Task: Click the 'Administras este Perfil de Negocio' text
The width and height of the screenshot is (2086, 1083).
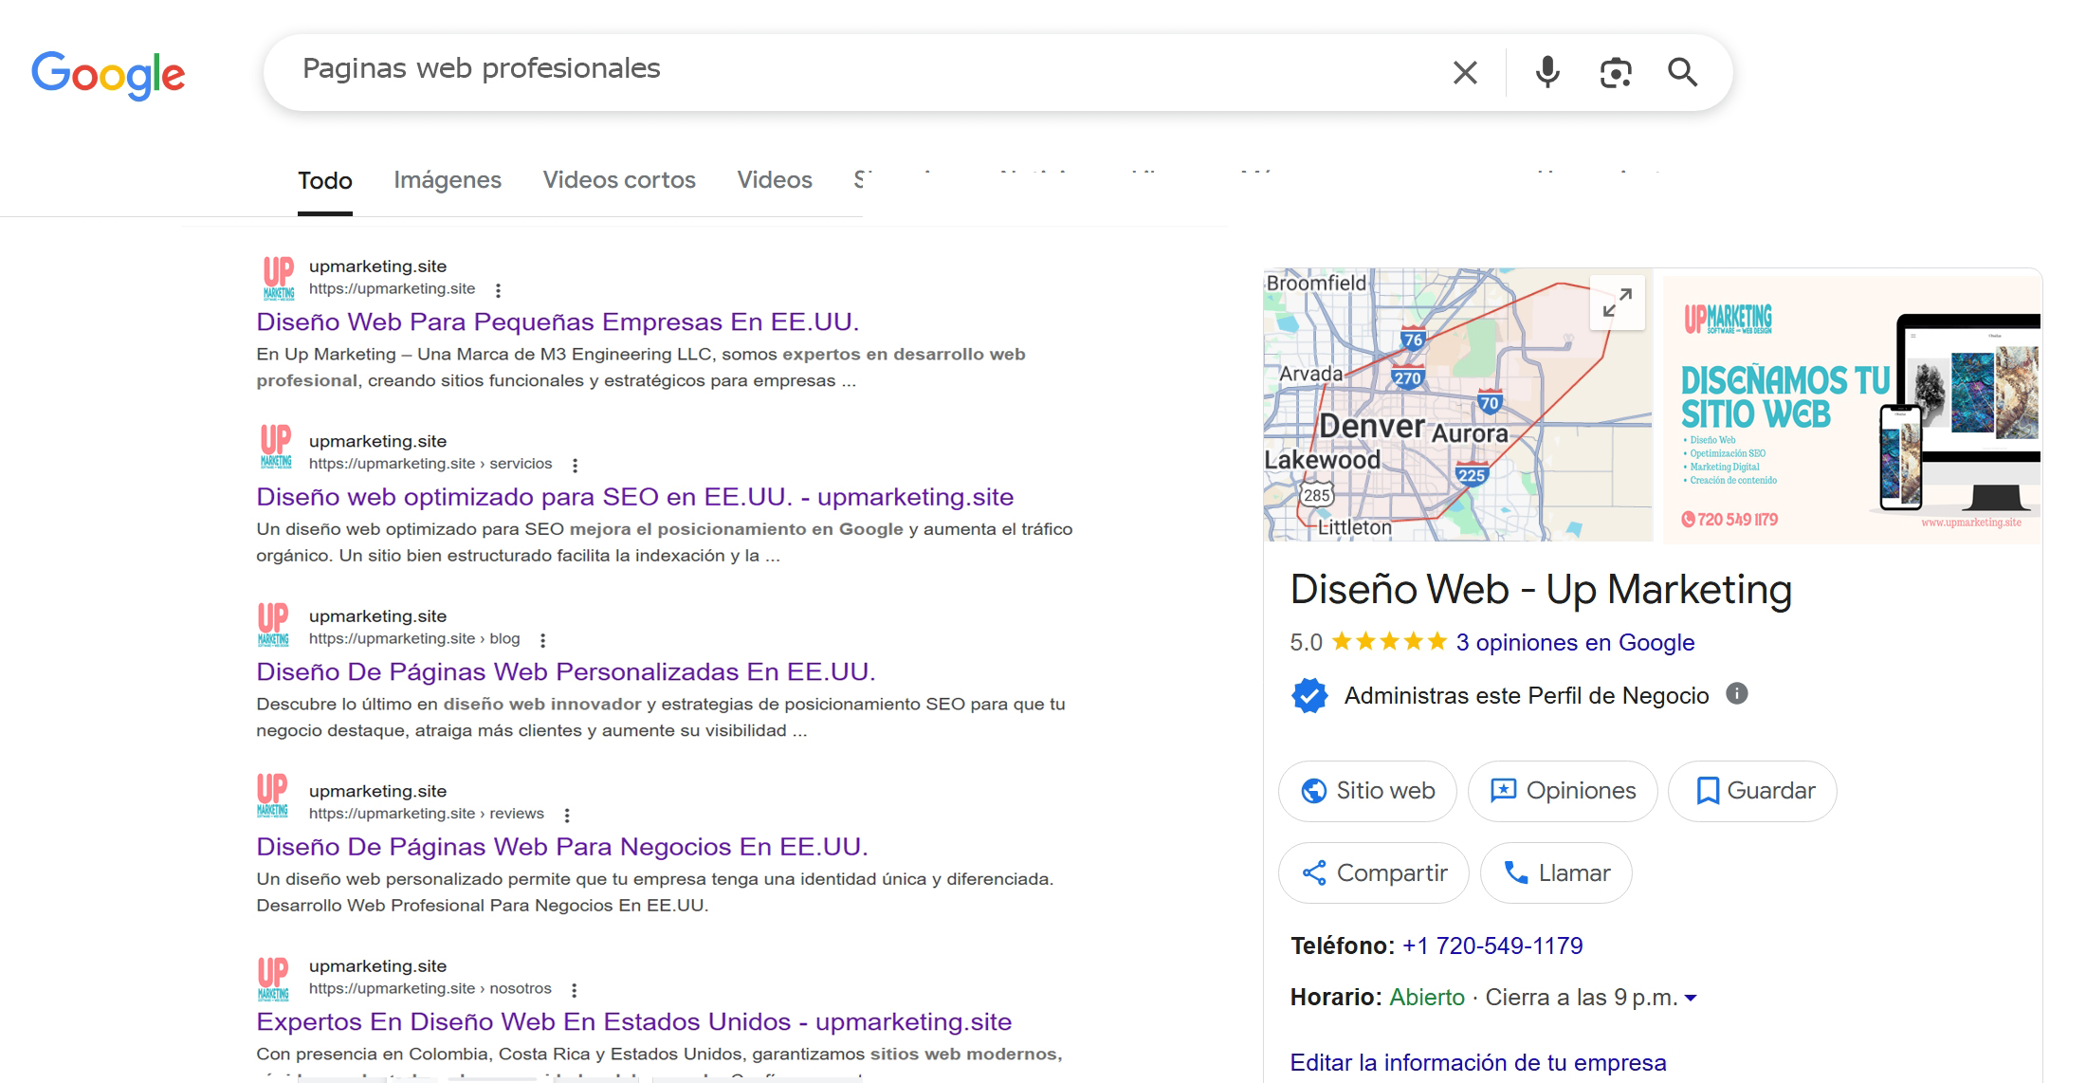Action: coord(1527,696)
